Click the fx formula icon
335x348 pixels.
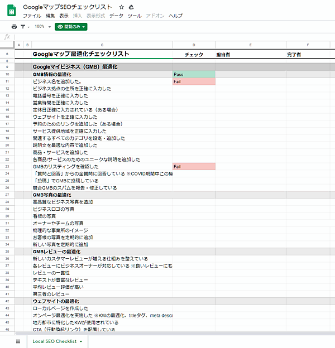7,37
